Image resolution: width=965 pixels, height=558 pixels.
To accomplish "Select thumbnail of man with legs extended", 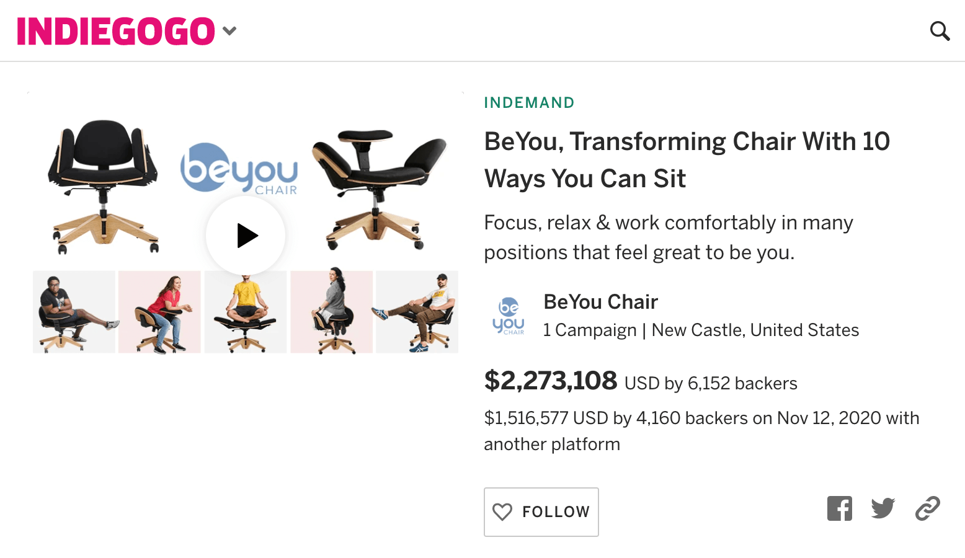I will pyautogui.click(x=417, y=312).
